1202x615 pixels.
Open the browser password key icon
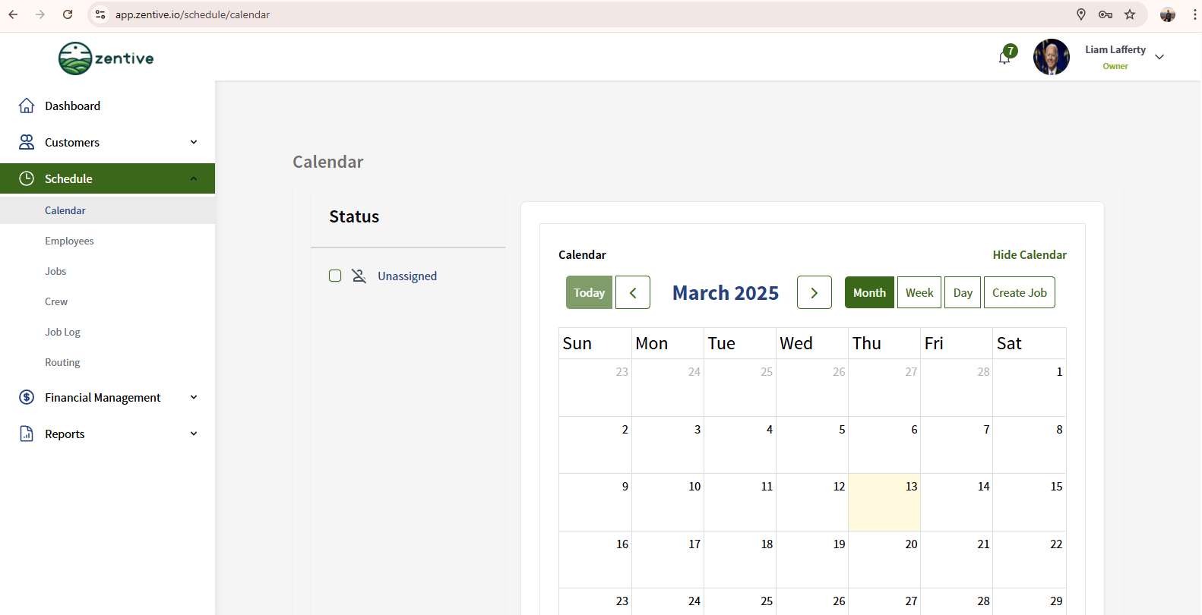[x=1106, y=14]
